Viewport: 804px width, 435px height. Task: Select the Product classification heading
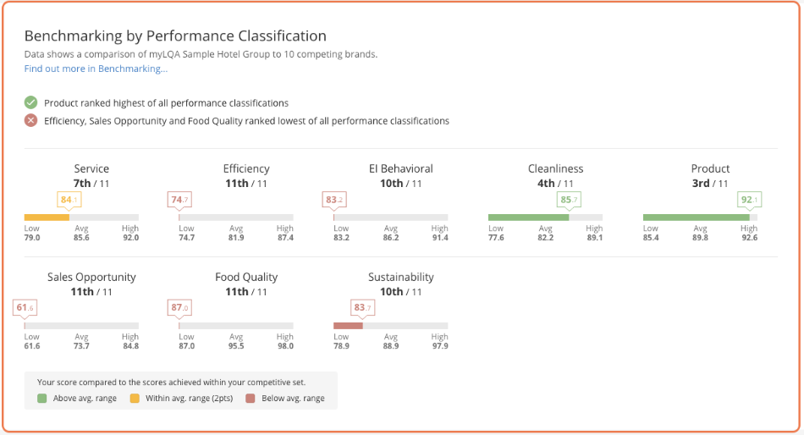[x=709, y=168]
